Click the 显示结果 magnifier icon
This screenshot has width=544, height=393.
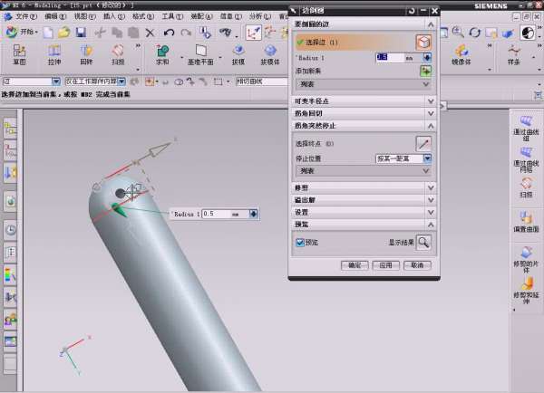tap(423, 243)
